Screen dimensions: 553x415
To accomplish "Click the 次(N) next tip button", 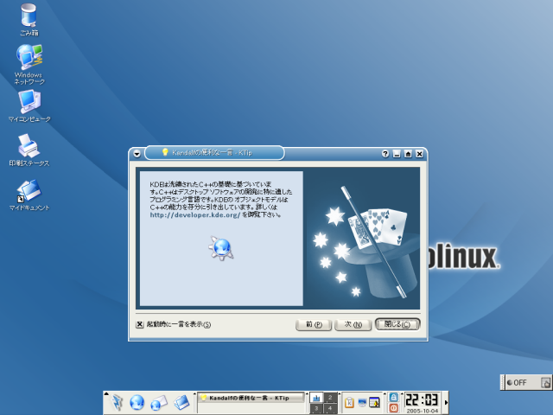I will [353, 325].
